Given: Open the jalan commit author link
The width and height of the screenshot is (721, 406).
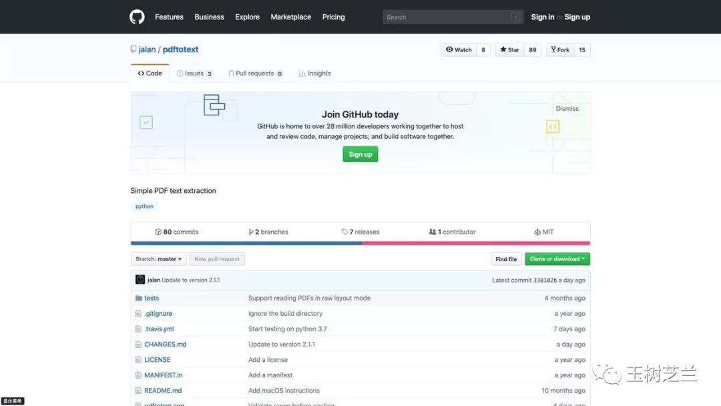Looking at the screenshot, I should (154, 280).
